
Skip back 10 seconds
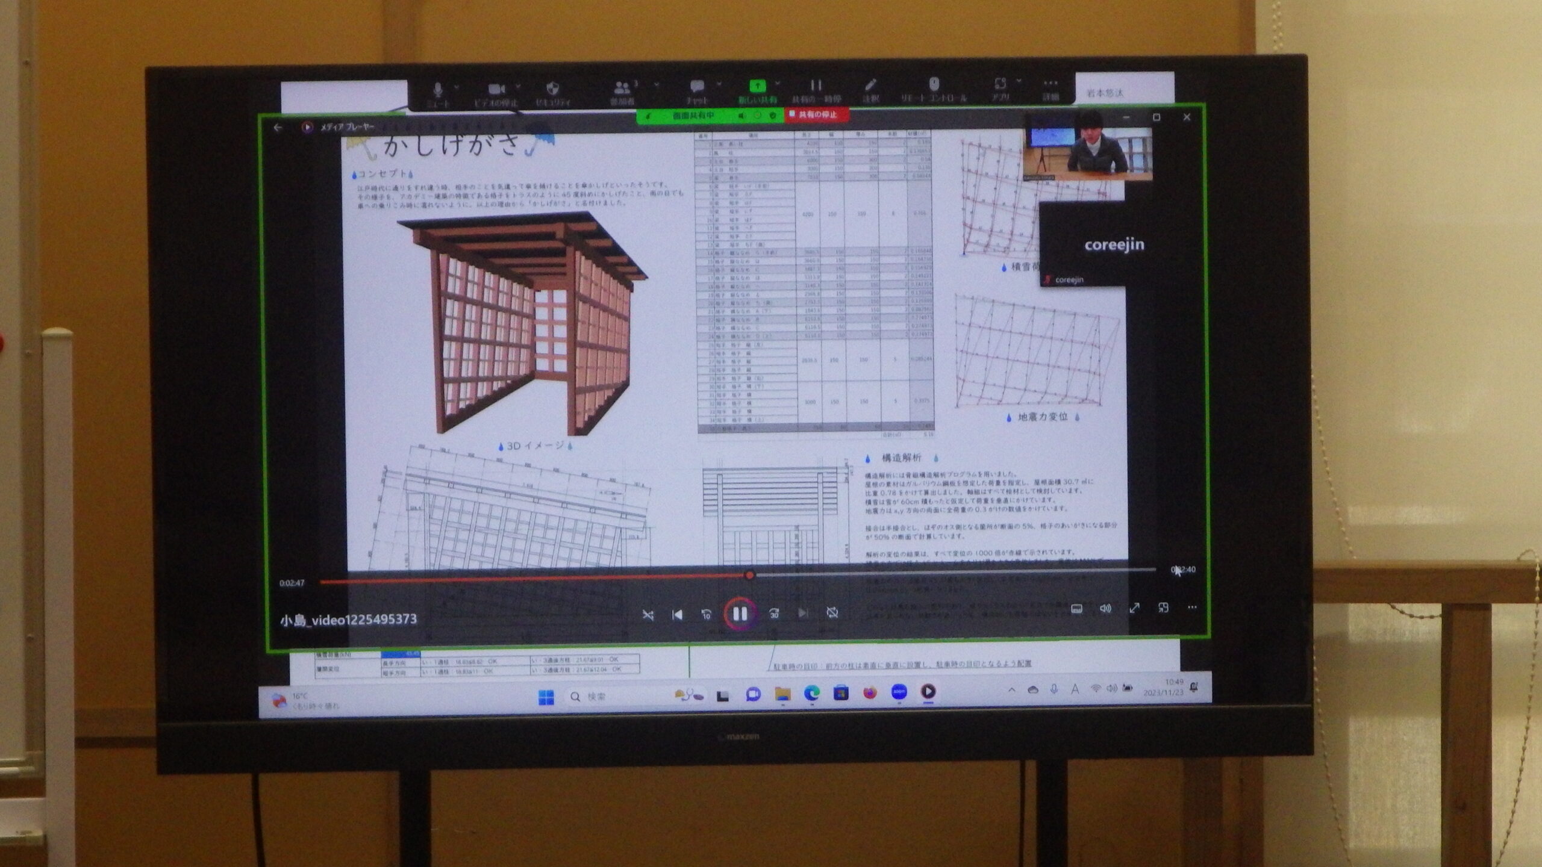point(706,614)
